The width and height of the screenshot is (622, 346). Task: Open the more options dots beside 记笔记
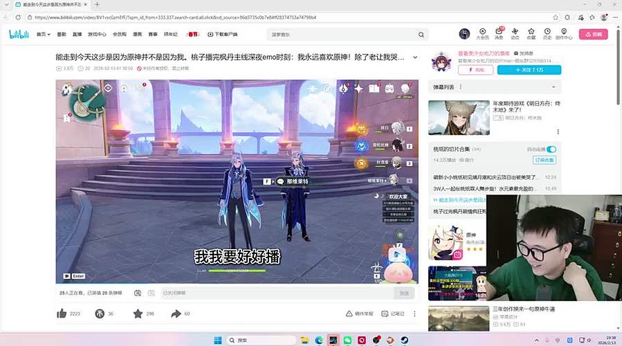414,313
